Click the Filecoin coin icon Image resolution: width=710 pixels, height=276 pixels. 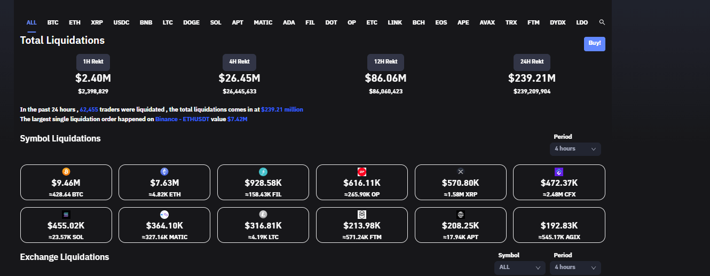[263, 172]
